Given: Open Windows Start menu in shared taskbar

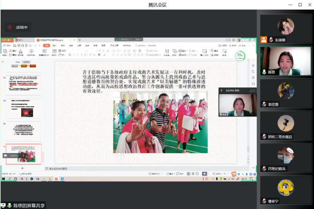Looking at the screenshot, I should [x=3, y=179].
